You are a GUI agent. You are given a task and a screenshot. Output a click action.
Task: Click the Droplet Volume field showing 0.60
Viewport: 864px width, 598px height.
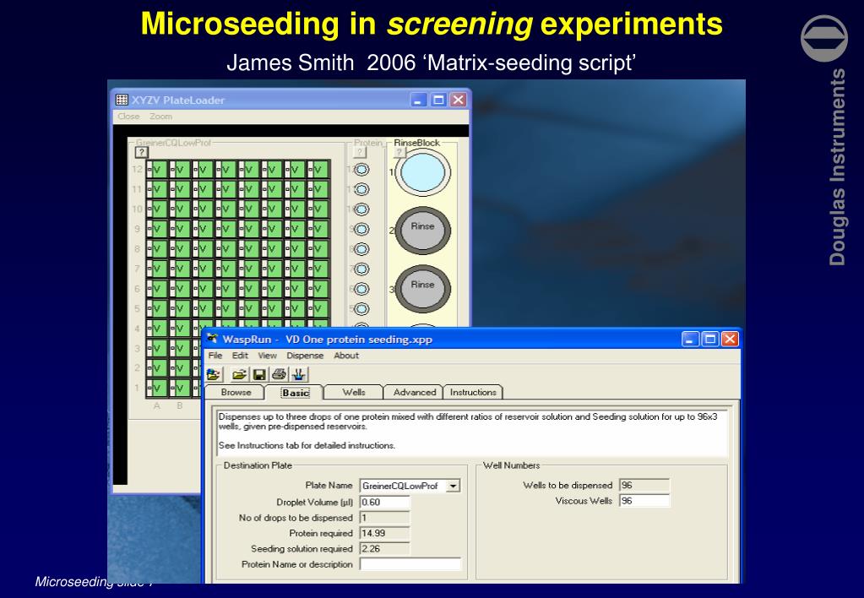[x=384, y=502]
